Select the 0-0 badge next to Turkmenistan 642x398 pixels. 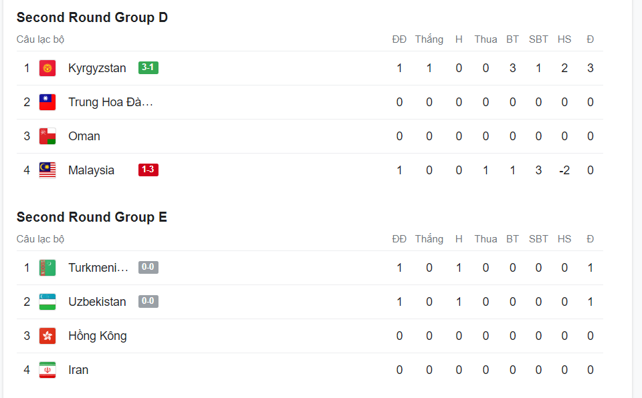[x=148, y=267]
